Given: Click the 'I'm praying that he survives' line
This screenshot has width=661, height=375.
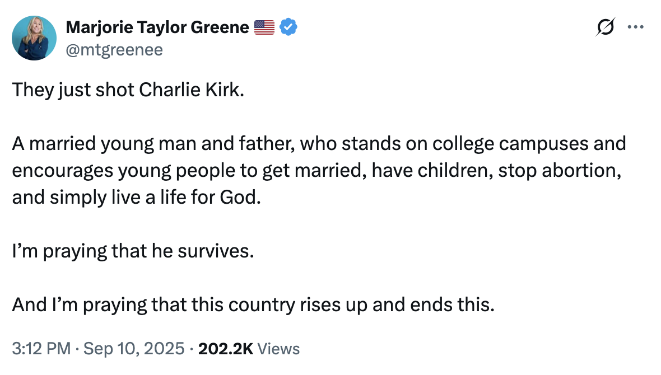Looking at the screenshot, I should (x=133, y=251).
